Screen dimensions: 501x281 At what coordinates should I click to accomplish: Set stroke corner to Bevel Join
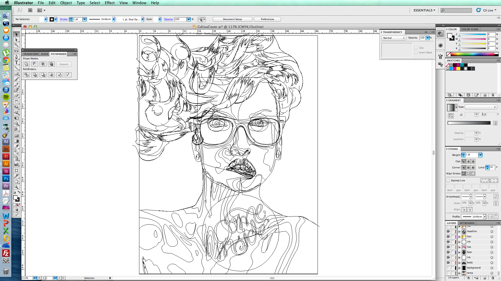click(x=473, y=168)
